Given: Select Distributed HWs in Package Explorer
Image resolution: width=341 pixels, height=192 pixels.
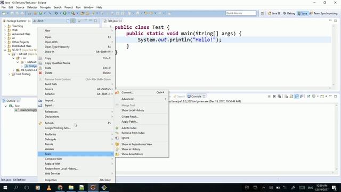Looking at the screenshot, I should (21, 46).
